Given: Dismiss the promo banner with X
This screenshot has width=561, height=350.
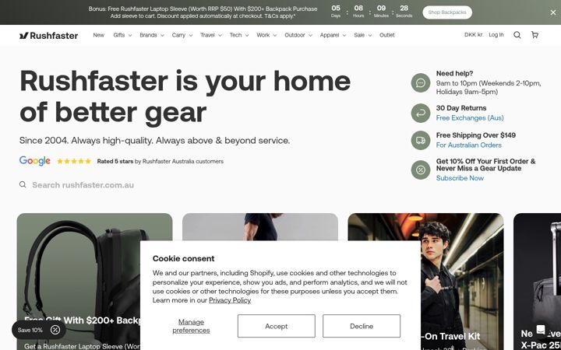Looking at the screenshot, I should coord(553,12).
